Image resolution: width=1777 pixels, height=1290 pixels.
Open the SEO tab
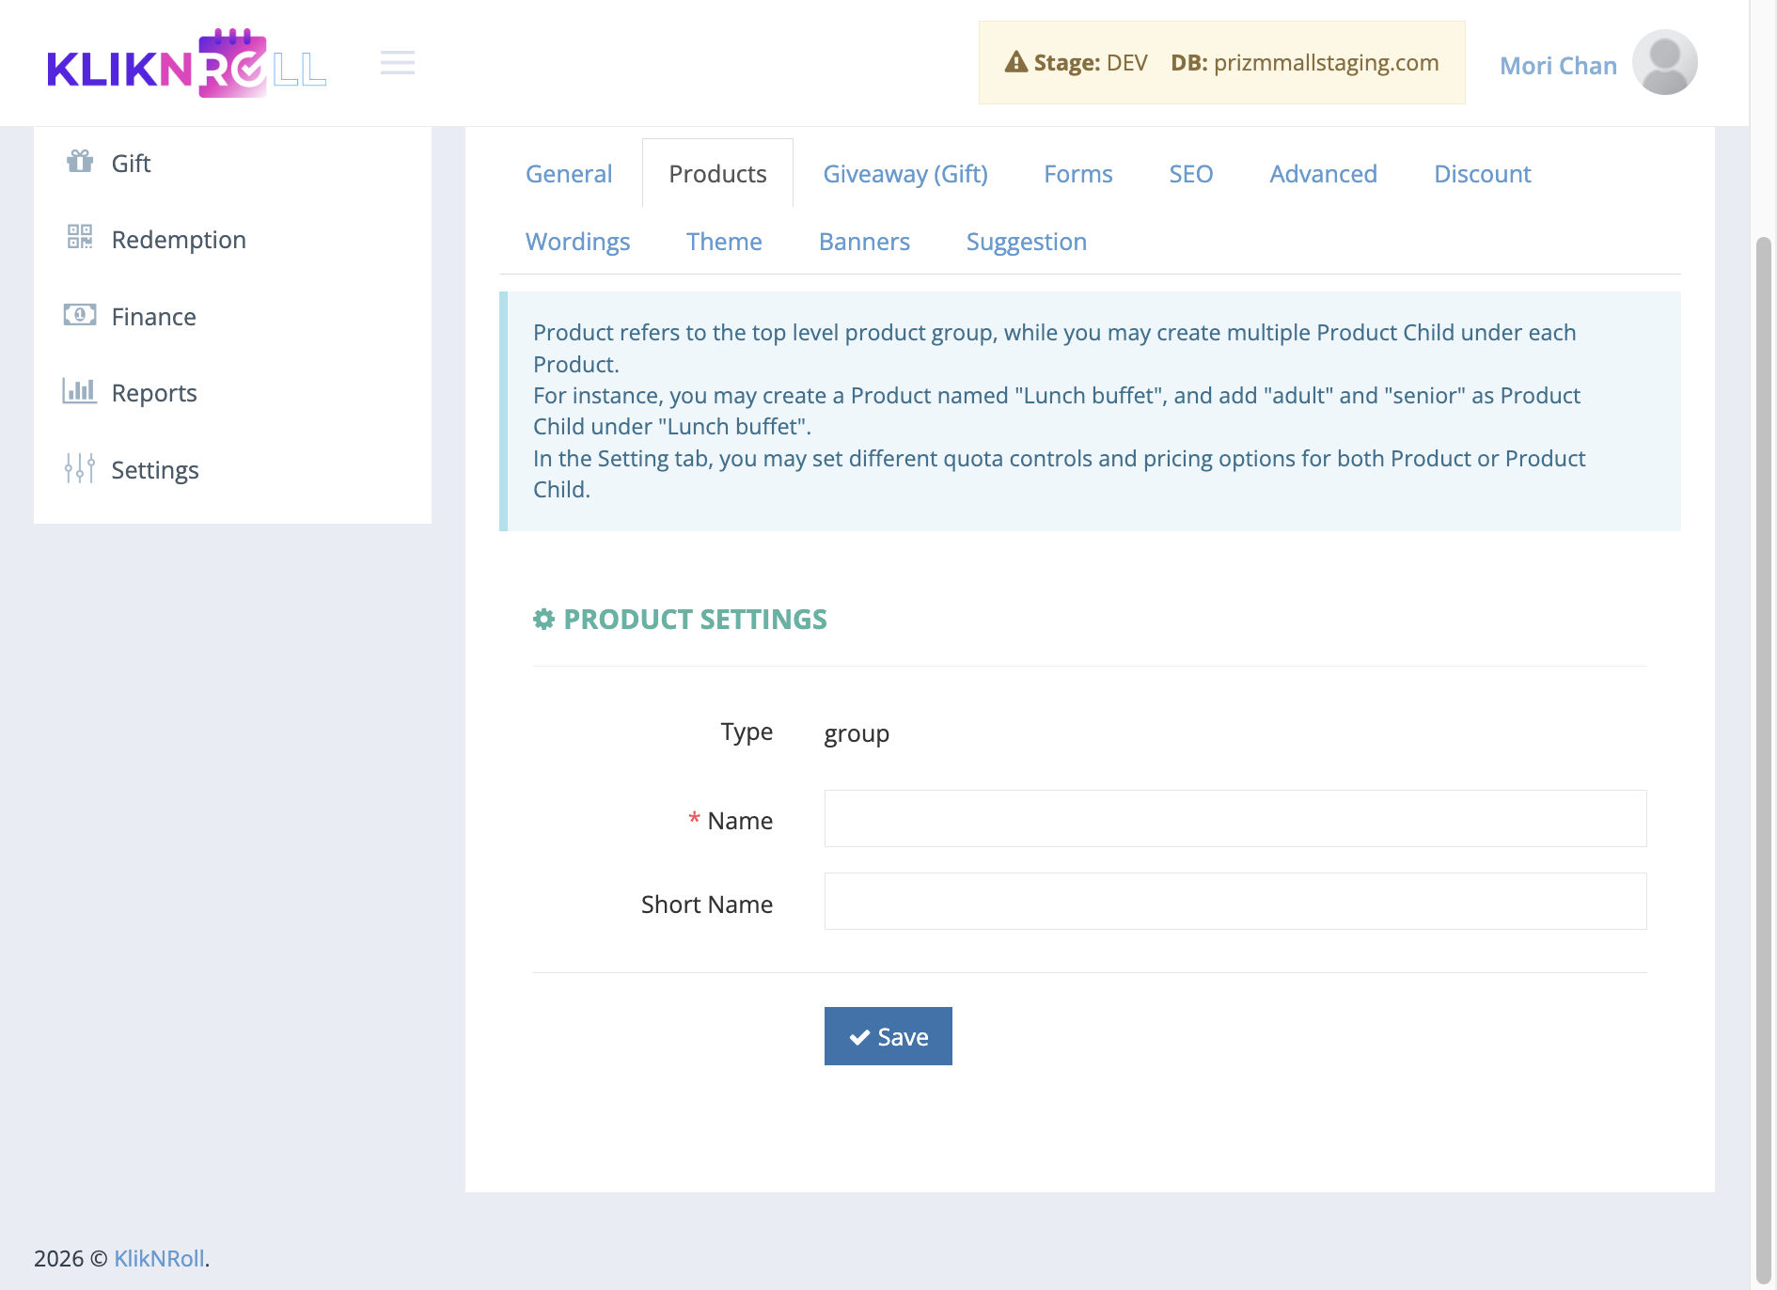click(1190, 174)
